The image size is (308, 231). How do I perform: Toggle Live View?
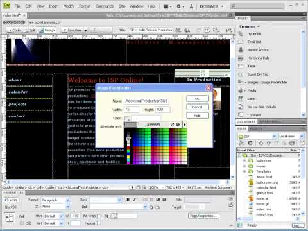[72, 30]
